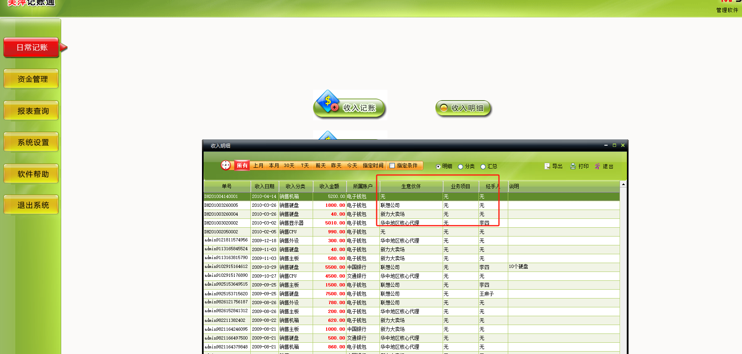742x354 pixels.
Task: Click the 退出 exit icon in toolbar
Action: click(x=598, y=166)
